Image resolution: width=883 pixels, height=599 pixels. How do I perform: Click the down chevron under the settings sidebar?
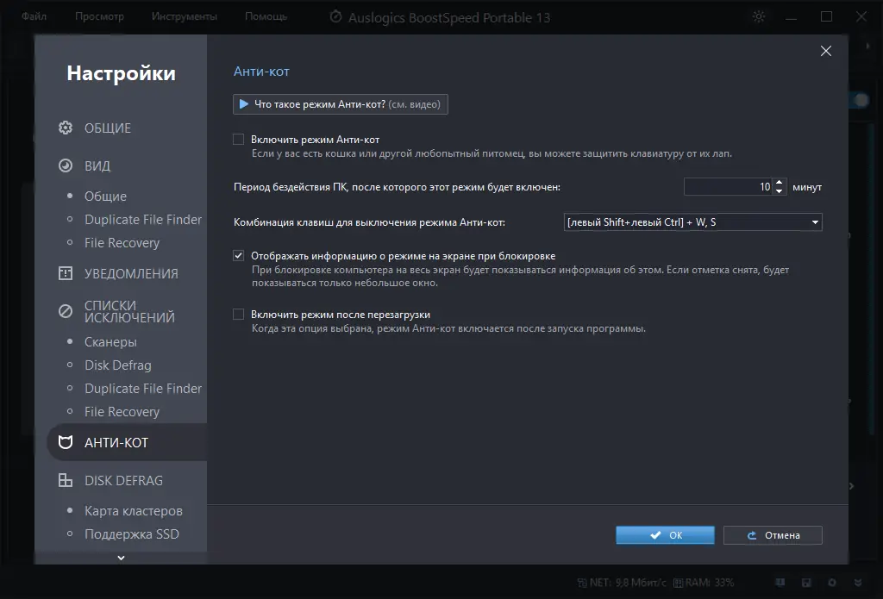[x=121, y=558]
